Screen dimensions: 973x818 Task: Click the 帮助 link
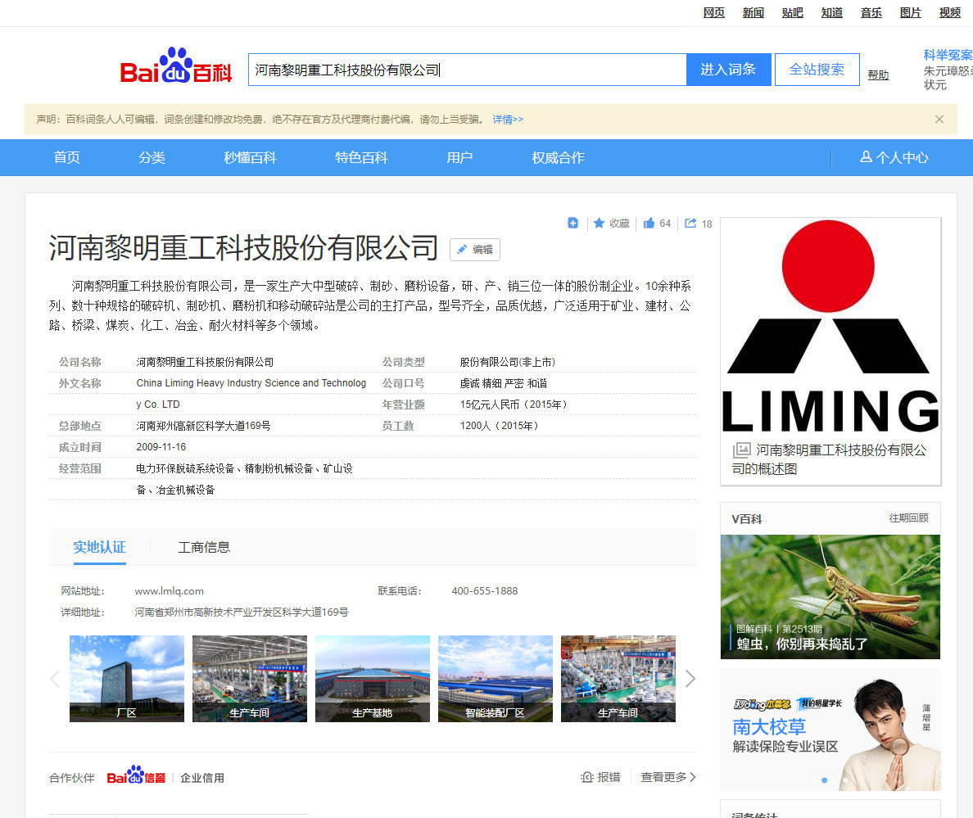[x=878, y=75]
